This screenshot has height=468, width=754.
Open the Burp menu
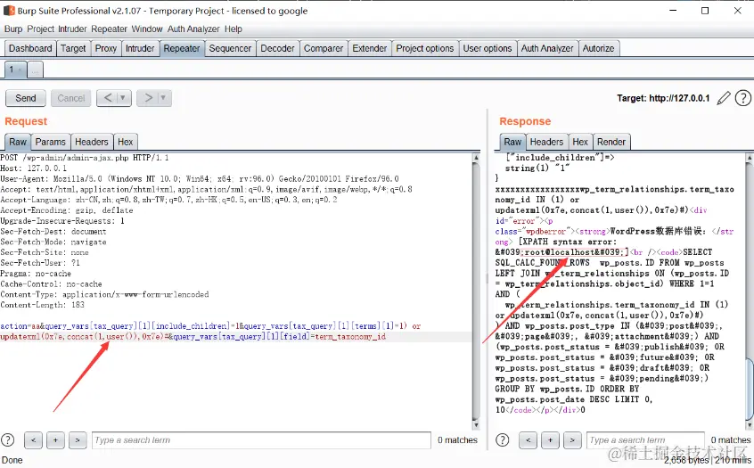pos(13,29)
